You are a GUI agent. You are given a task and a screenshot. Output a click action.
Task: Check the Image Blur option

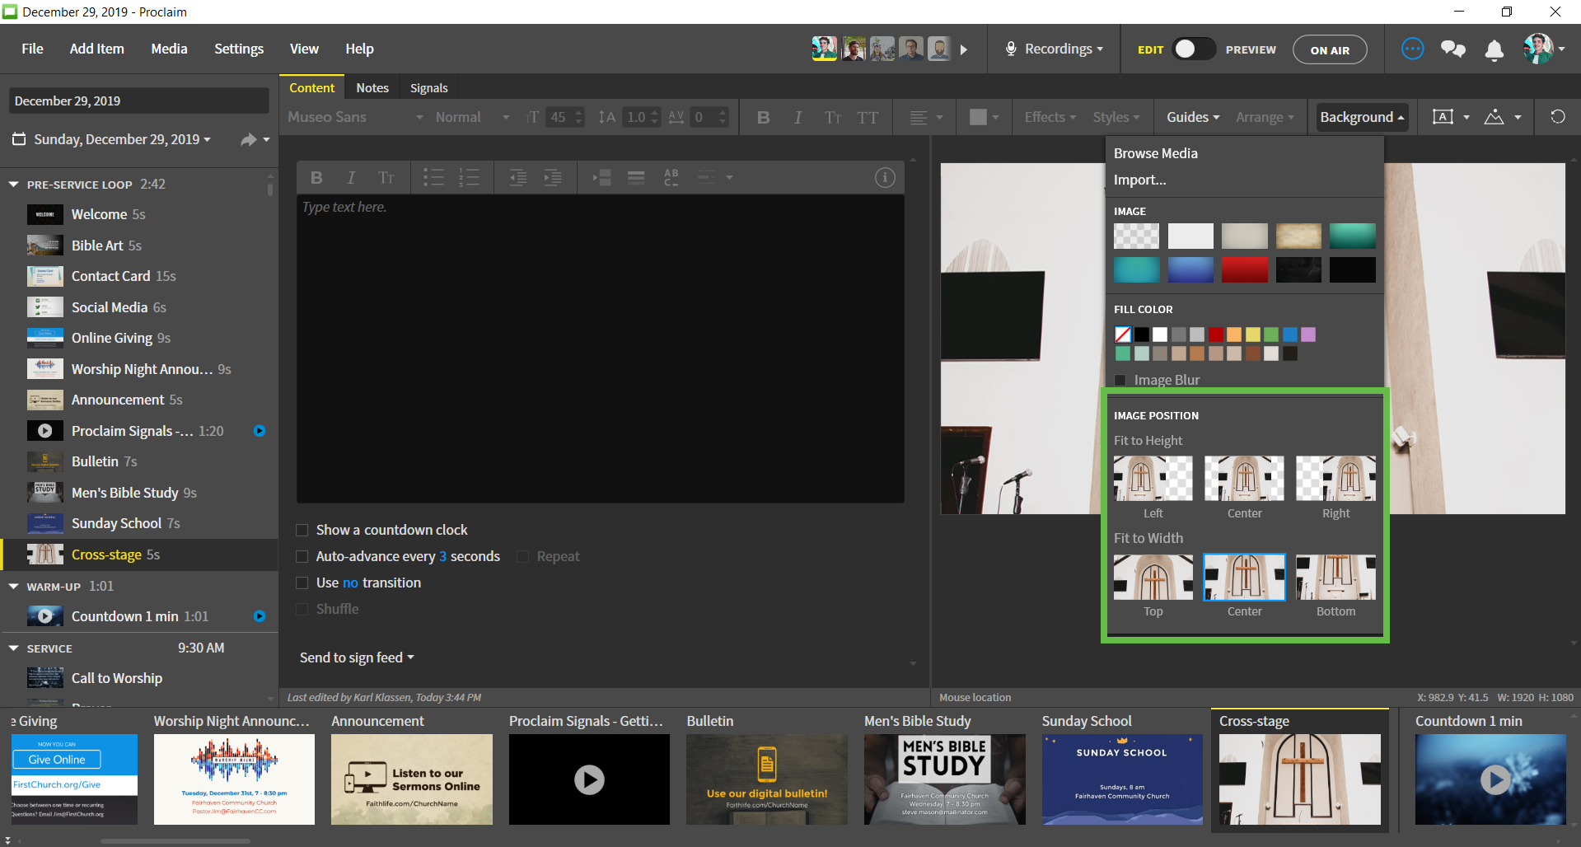1120,380
